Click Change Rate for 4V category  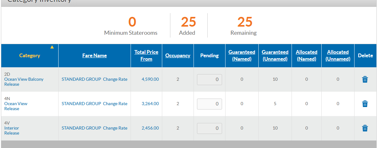point(115,128)
